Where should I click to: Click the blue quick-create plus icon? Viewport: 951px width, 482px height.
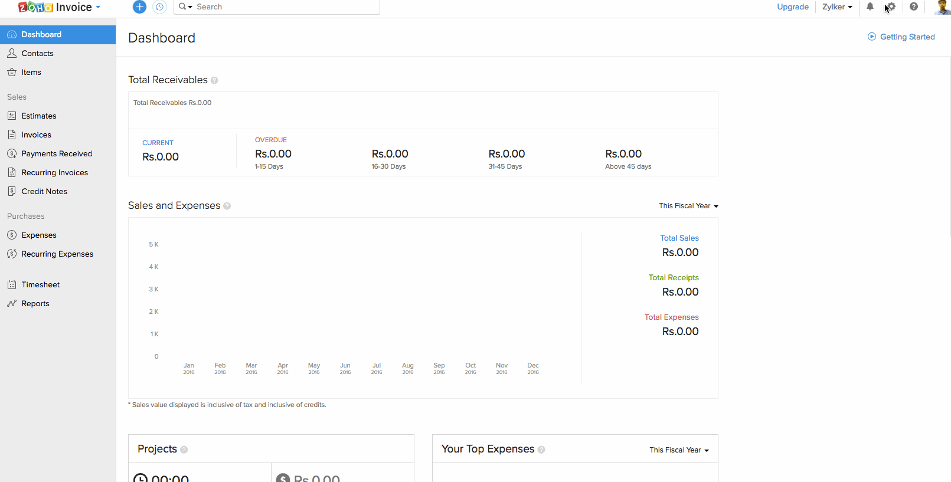(x=139, y=7)
